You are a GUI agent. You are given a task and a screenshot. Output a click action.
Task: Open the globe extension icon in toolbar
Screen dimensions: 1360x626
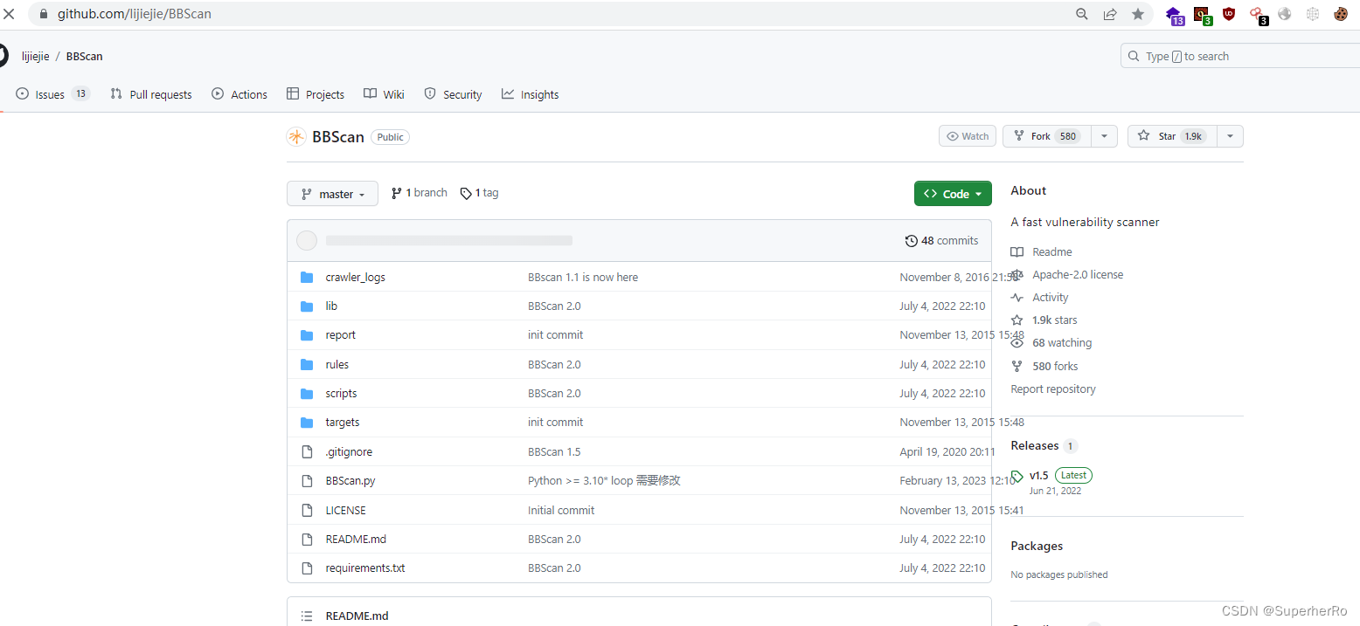coord(1285,14)
